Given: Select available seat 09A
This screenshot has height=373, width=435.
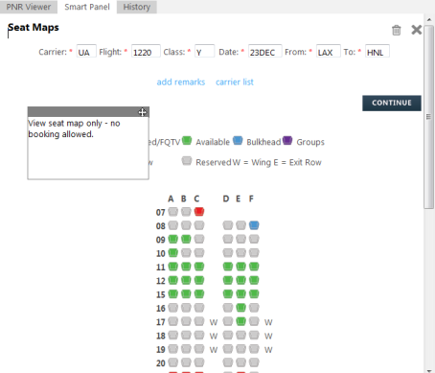Looking at the screenshot, I should 172,239.
